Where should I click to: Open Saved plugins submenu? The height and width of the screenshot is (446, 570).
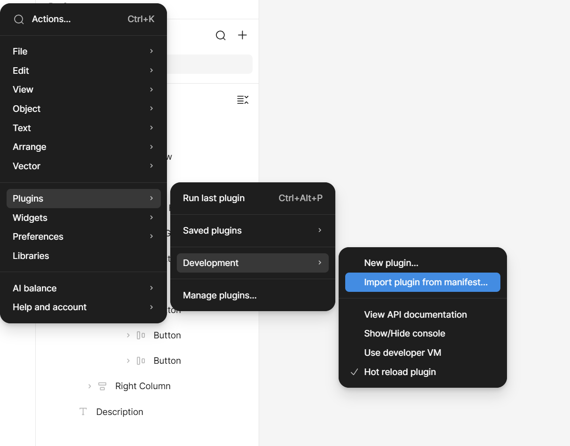(x=253, y=230)
